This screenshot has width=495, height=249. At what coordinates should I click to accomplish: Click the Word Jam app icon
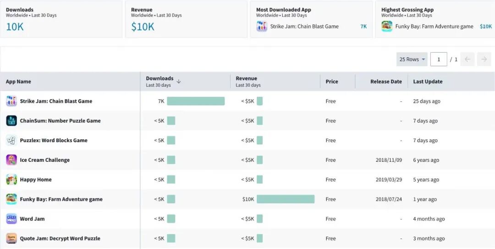click(x=11, y=219)
